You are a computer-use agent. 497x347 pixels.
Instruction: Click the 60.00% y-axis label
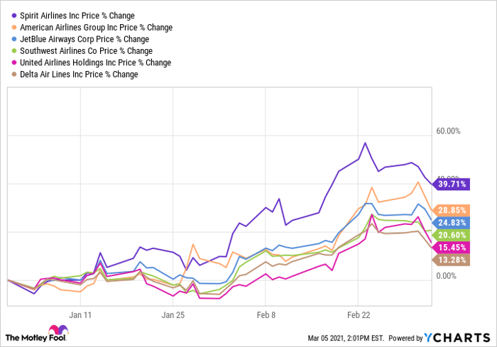point(449,131)
